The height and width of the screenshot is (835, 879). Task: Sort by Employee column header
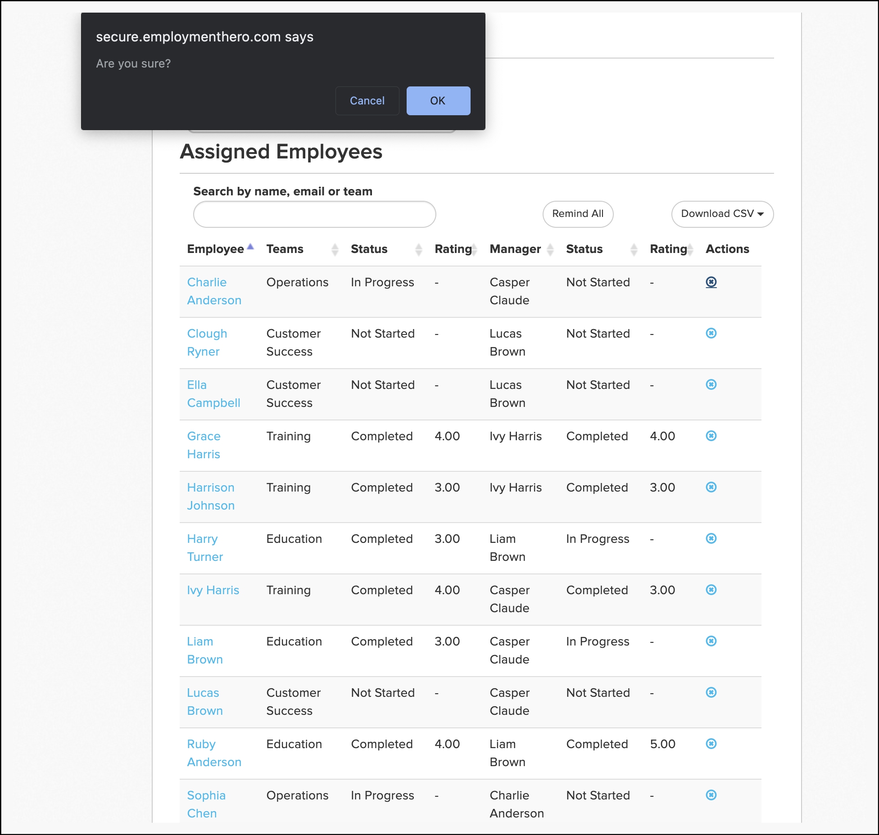click(220, 249)
